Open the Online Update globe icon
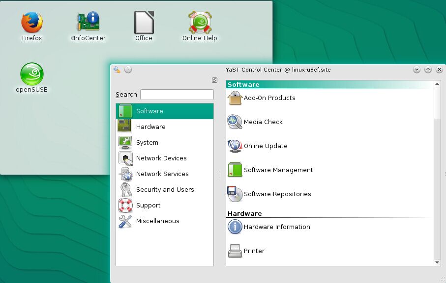The image size is (446, 283). [235, 146]
